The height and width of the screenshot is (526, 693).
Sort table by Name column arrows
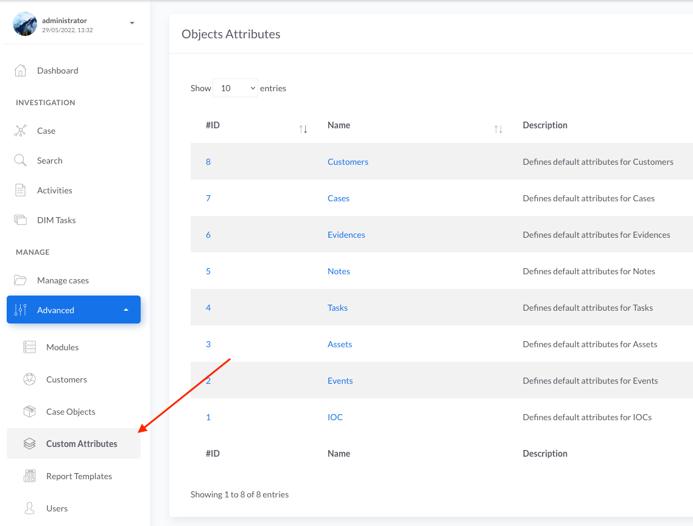pos(498,128)
